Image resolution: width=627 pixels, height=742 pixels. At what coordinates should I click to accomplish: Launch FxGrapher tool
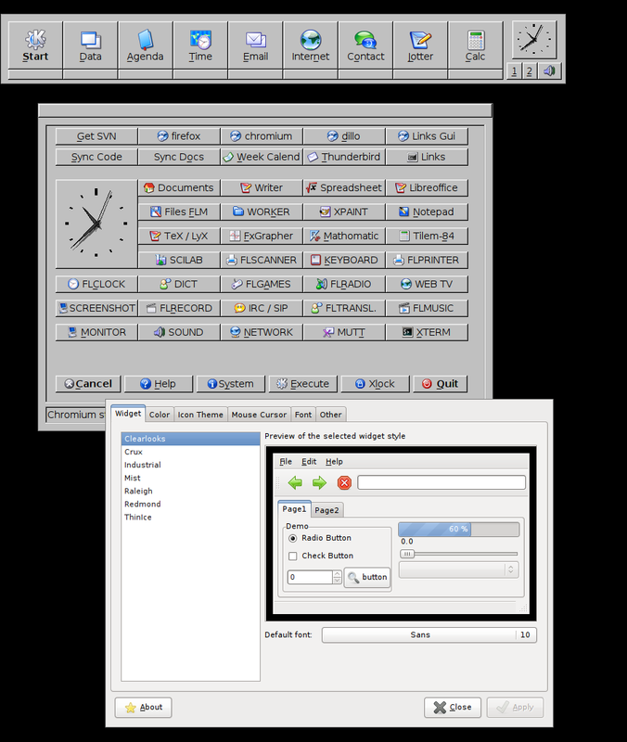(x=262, y=237)
